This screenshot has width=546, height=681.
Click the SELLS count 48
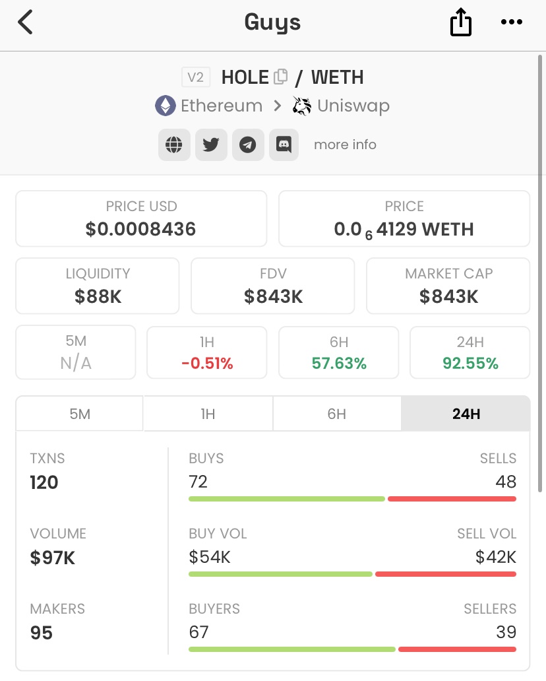[x=506, y=482]
